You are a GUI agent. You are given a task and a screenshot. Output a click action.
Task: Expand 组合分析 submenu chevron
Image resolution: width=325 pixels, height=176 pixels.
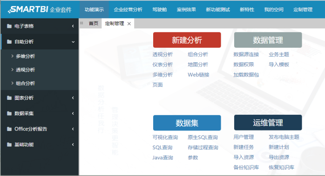pyautogui.click(x=12, y=83)
